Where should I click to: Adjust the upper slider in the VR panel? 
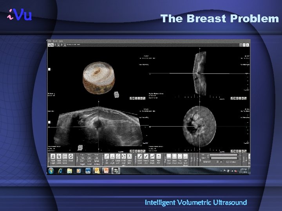click(224, 155)
